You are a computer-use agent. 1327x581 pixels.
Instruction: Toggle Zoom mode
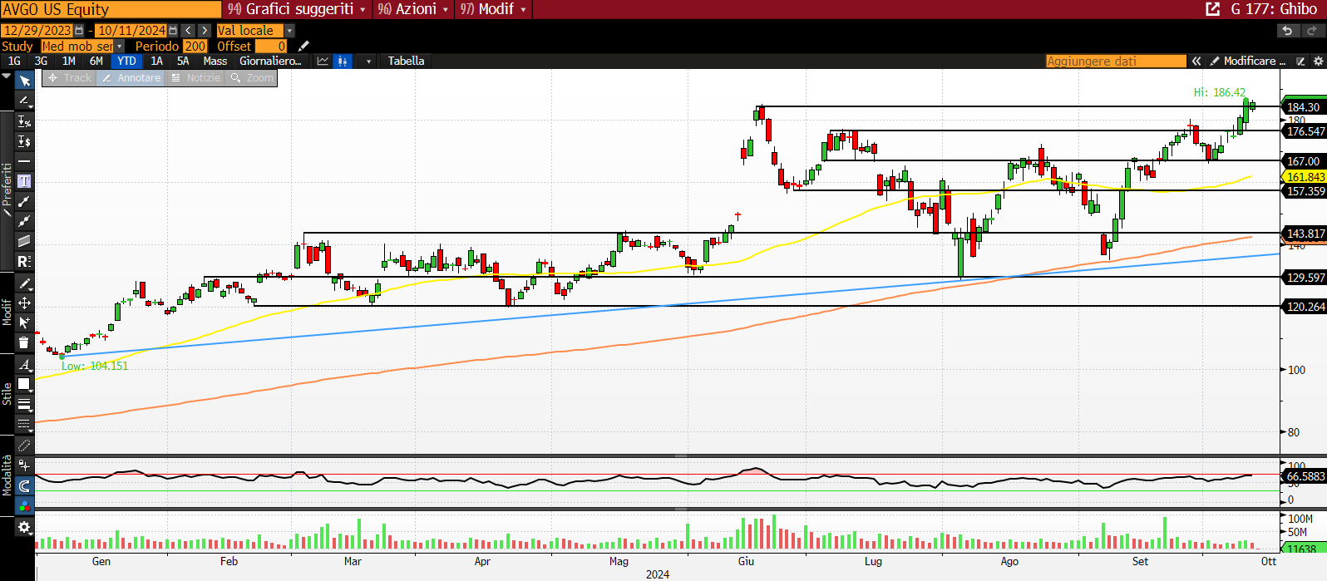[x=252, y=77]
